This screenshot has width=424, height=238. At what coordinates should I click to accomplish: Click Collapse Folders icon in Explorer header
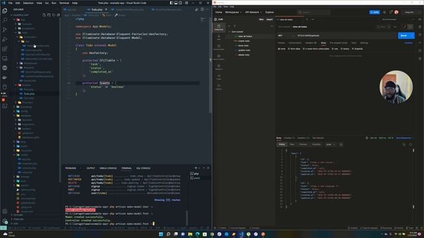pos(58,15)
